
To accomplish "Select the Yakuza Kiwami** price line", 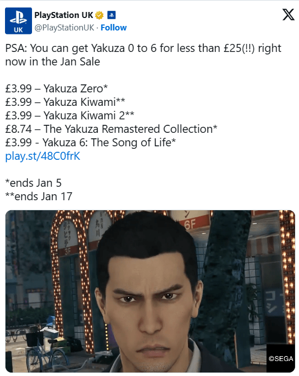I will [x=65, y=102].
